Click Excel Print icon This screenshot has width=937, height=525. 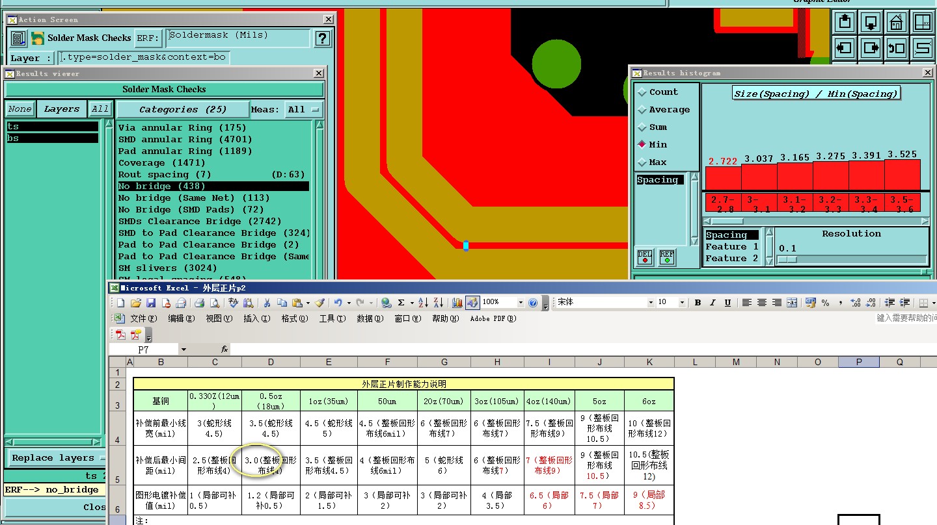click(200, 303)
